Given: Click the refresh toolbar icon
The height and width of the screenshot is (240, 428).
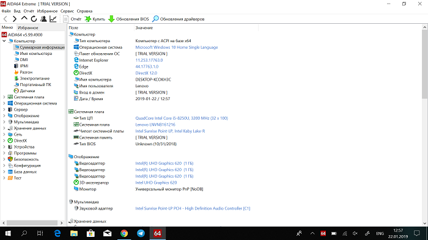Looking at the screenshot, I should pos(34,19).
